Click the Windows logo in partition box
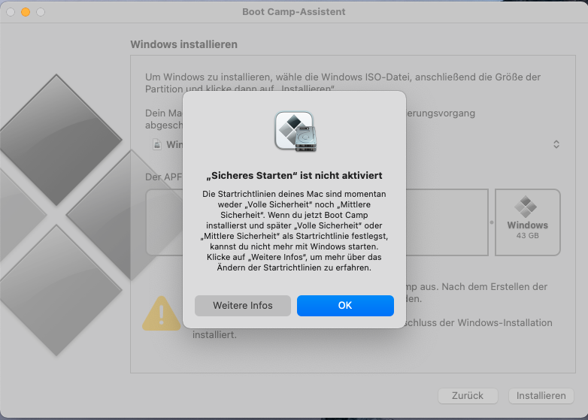588x420 pixels. (x=526, y=207)
